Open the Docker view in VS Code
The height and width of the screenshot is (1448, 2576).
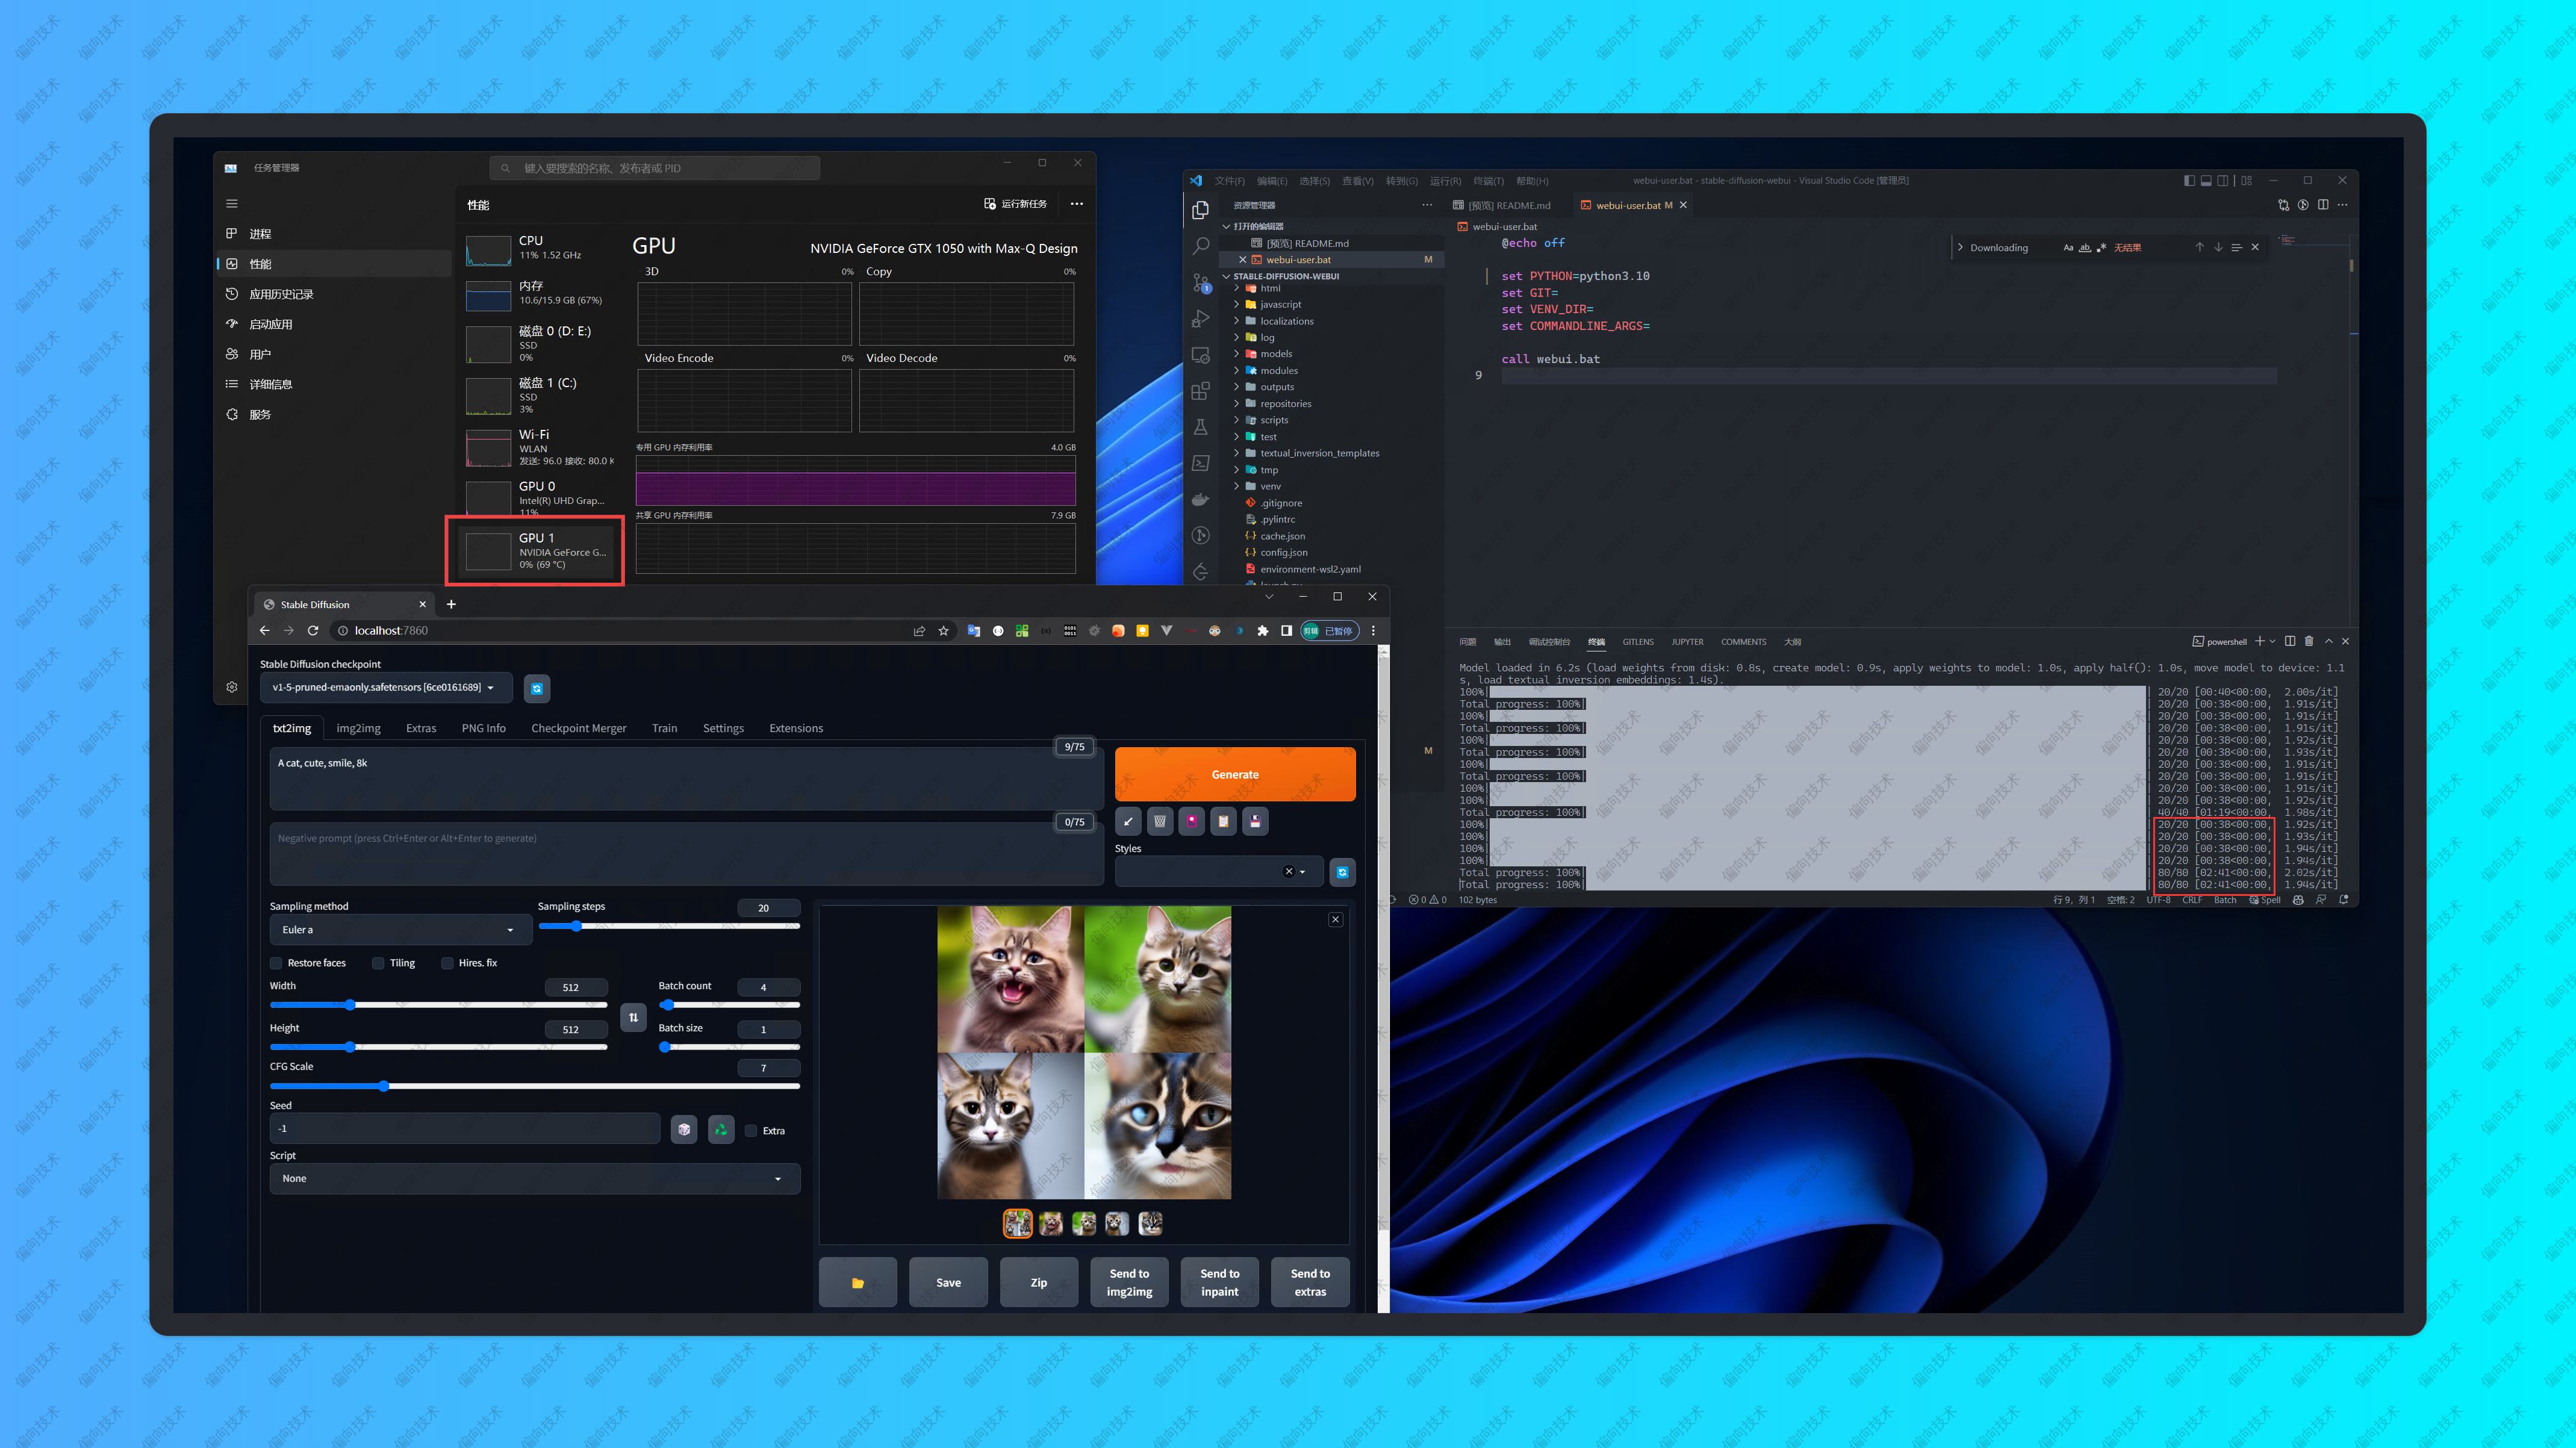tap(1200, 499)
